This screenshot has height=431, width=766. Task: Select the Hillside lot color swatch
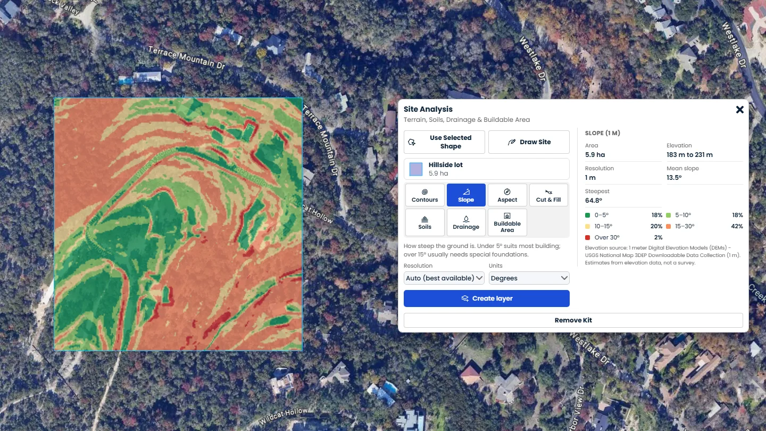pos(416,169)
